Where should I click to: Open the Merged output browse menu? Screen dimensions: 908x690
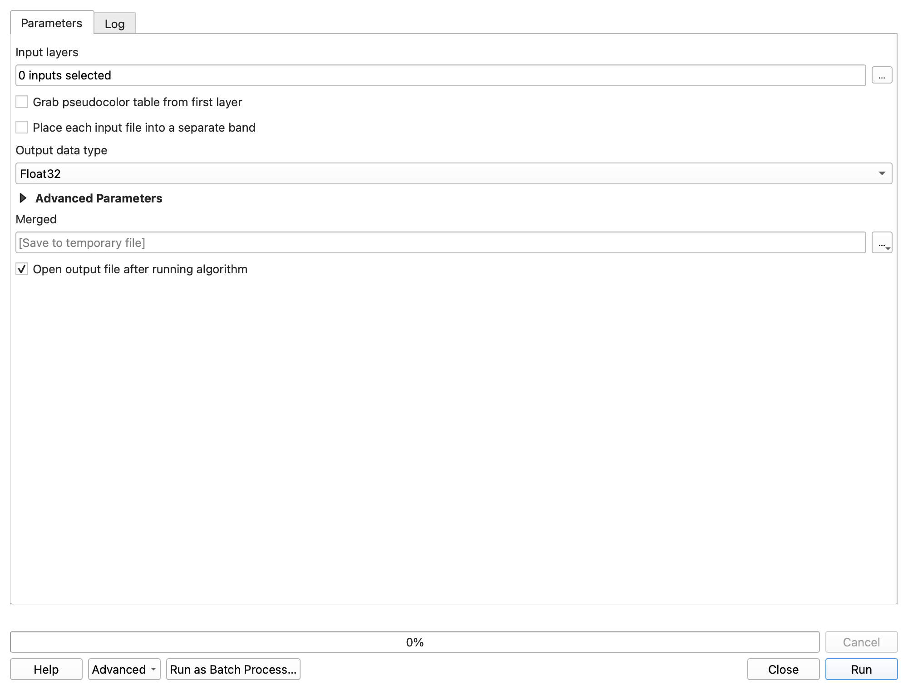882,242
